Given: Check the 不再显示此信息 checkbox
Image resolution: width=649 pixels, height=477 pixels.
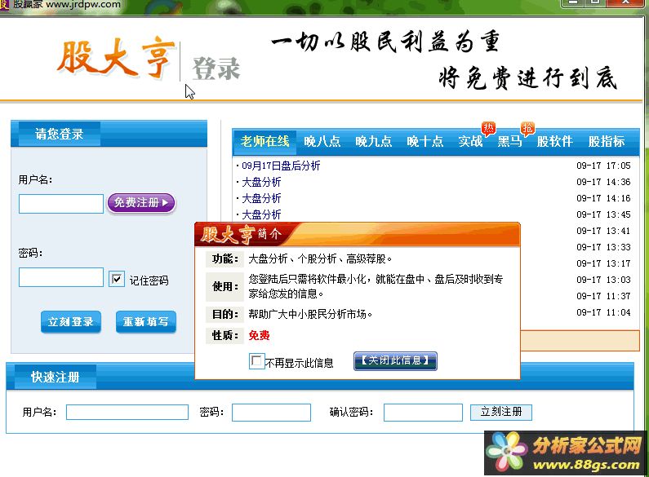Looking at the screenshot, I should click(x=256, y=361).
